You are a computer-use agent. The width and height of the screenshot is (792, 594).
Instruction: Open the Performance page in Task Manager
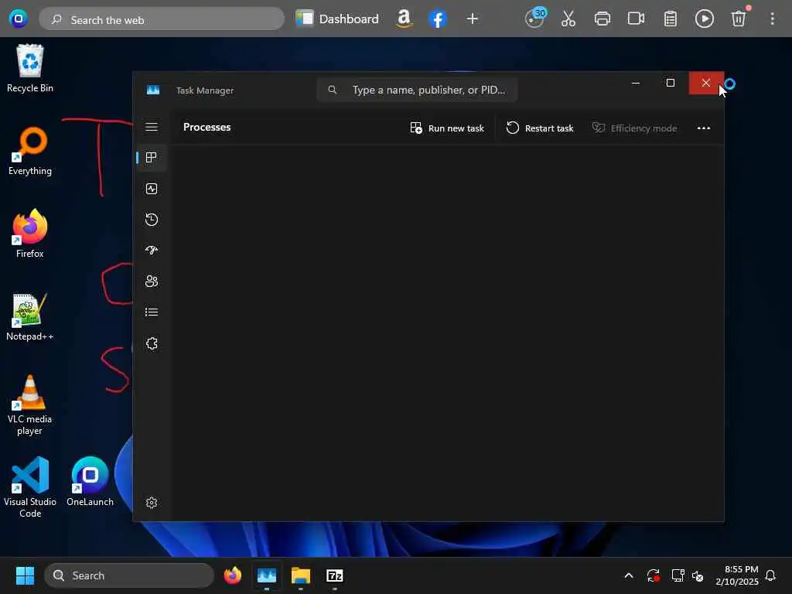(x=152, y=189)
